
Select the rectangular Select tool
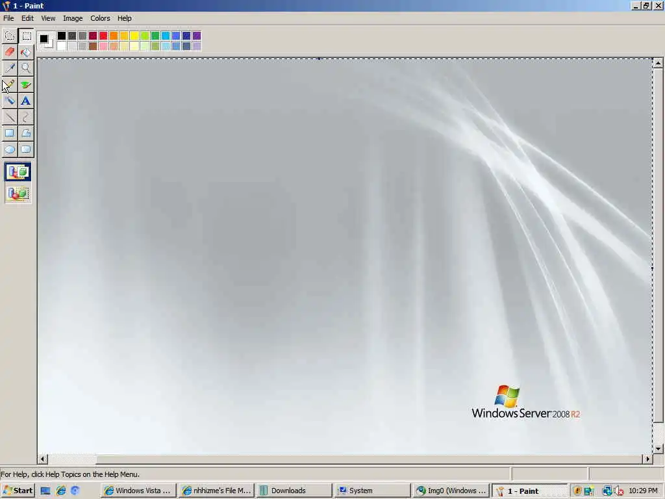pos(26,36)
